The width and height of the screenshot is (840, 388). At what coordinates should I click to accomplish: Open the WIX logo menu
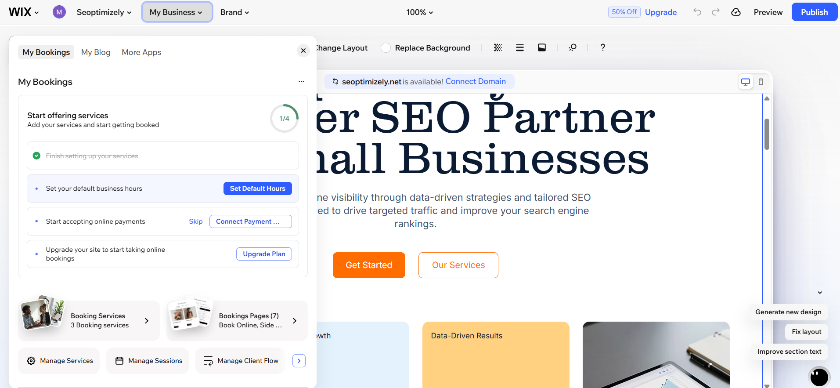click(x=24, y=12)
